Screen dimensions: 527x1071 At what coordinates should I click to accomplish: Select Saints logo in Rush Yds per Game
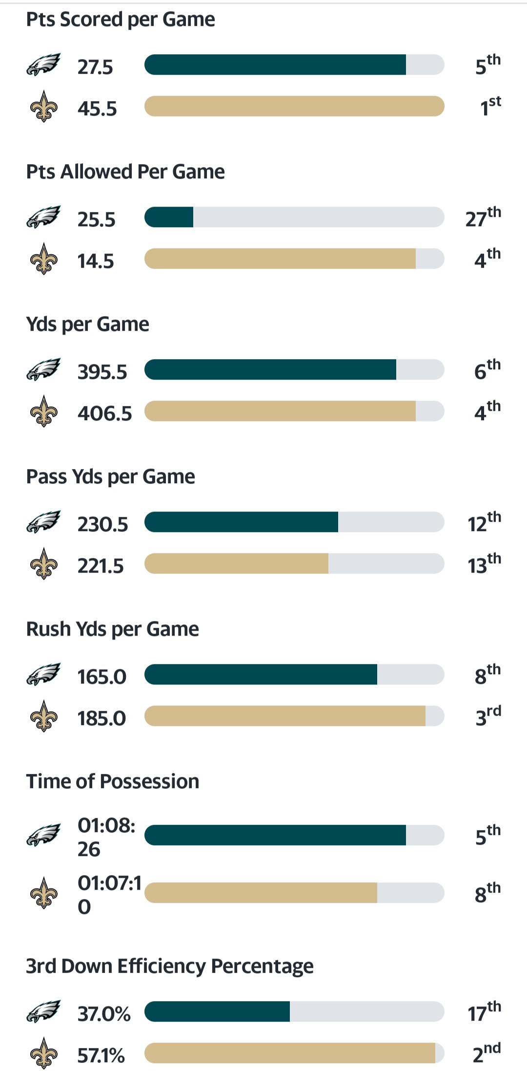point(43,716)
